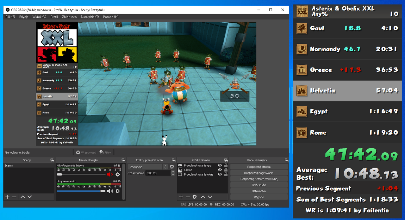The width and height of the screenshot is (405, 220).
Task: Unmute the Mikrofon/Wejście liniowe speaker icon
Action: pos(110,174)
